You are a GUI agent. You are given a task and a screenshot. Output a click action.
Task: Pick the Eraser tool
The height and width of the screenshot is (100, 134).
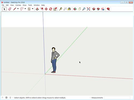[10, 9]
